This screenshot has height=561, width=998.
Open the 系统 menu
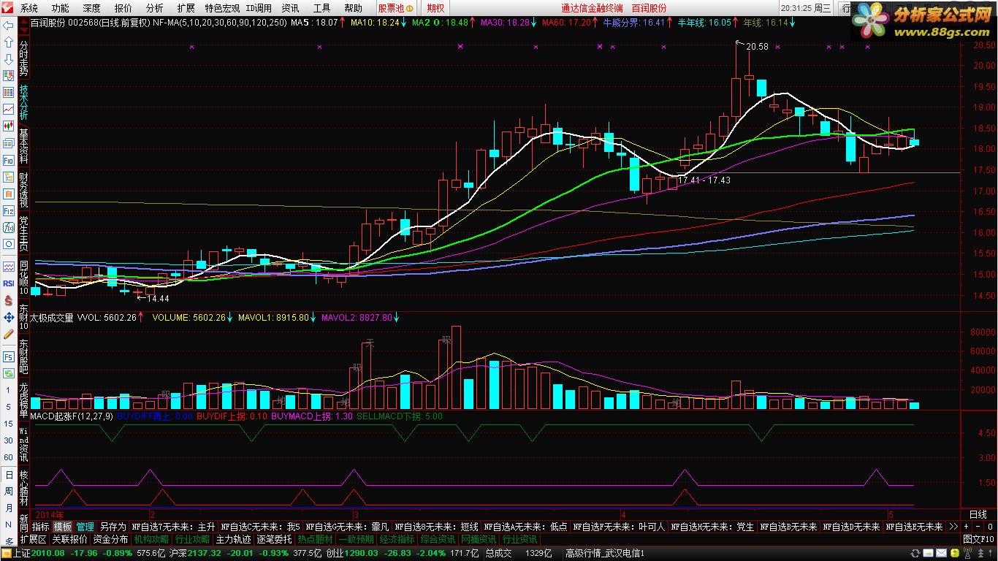29,8
